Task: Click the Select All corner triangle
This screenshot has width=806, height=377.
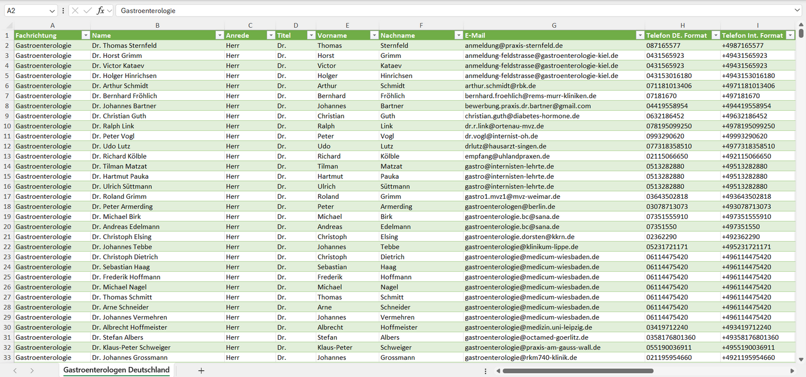Action: coord(9,26)
